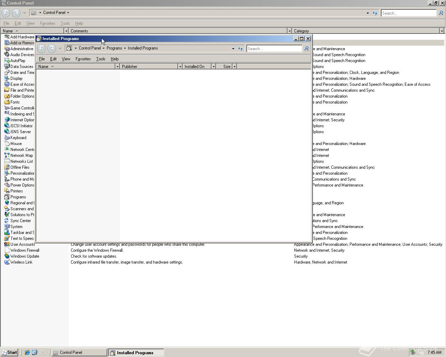Launch Internet Explorer from quick launch
The image size is (446, 357).
click(27, 352)
